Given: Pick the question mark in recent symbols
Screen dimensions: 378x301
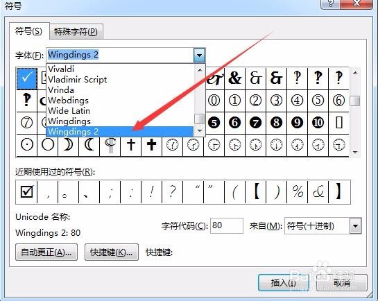Looking at the screenshot, I should (173, 192).
